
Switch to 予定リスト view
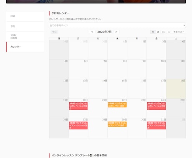pyautogui.click(x=179, y=32)
